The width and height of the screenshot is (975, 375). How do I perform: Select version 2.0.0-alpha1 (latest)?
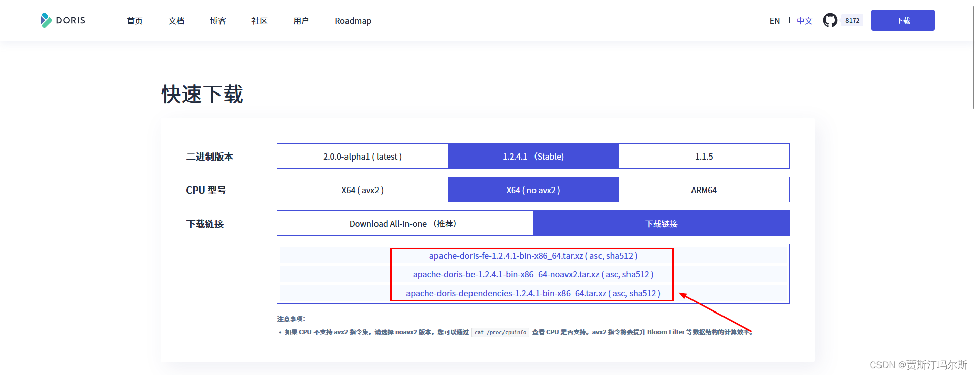click(362, 156)
